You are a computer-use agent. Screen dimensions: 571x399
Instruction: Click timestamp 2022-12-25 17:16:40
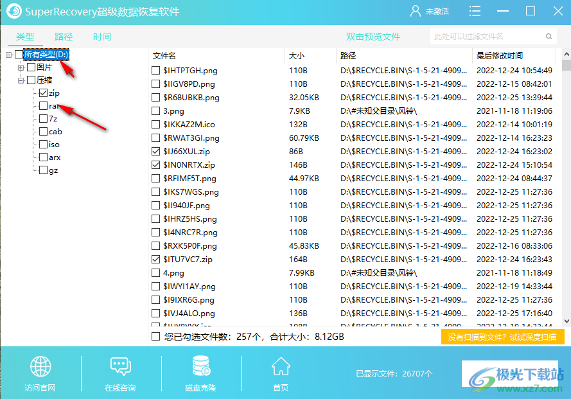coord(514,313)
